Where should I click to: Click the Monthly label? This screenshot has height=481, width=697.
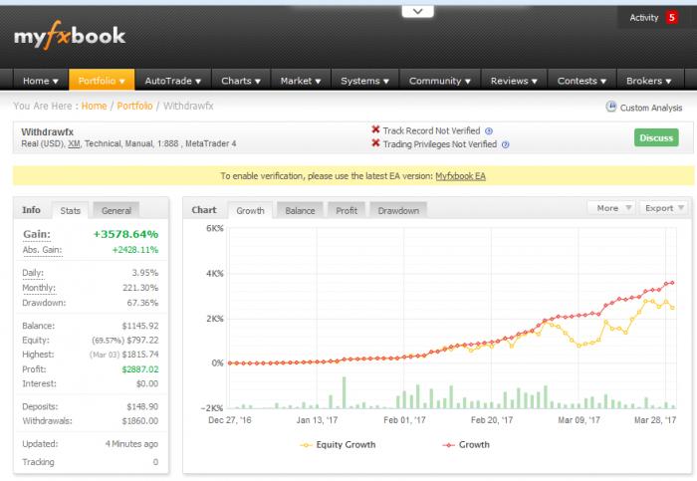tap(39, 288)
